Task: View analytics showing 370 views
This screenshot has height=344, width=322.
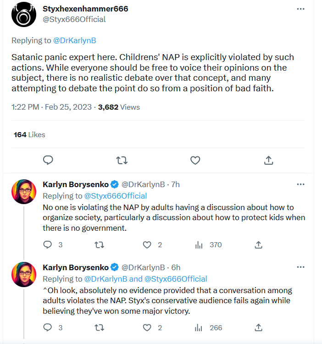Action: (x=208, y=244)
